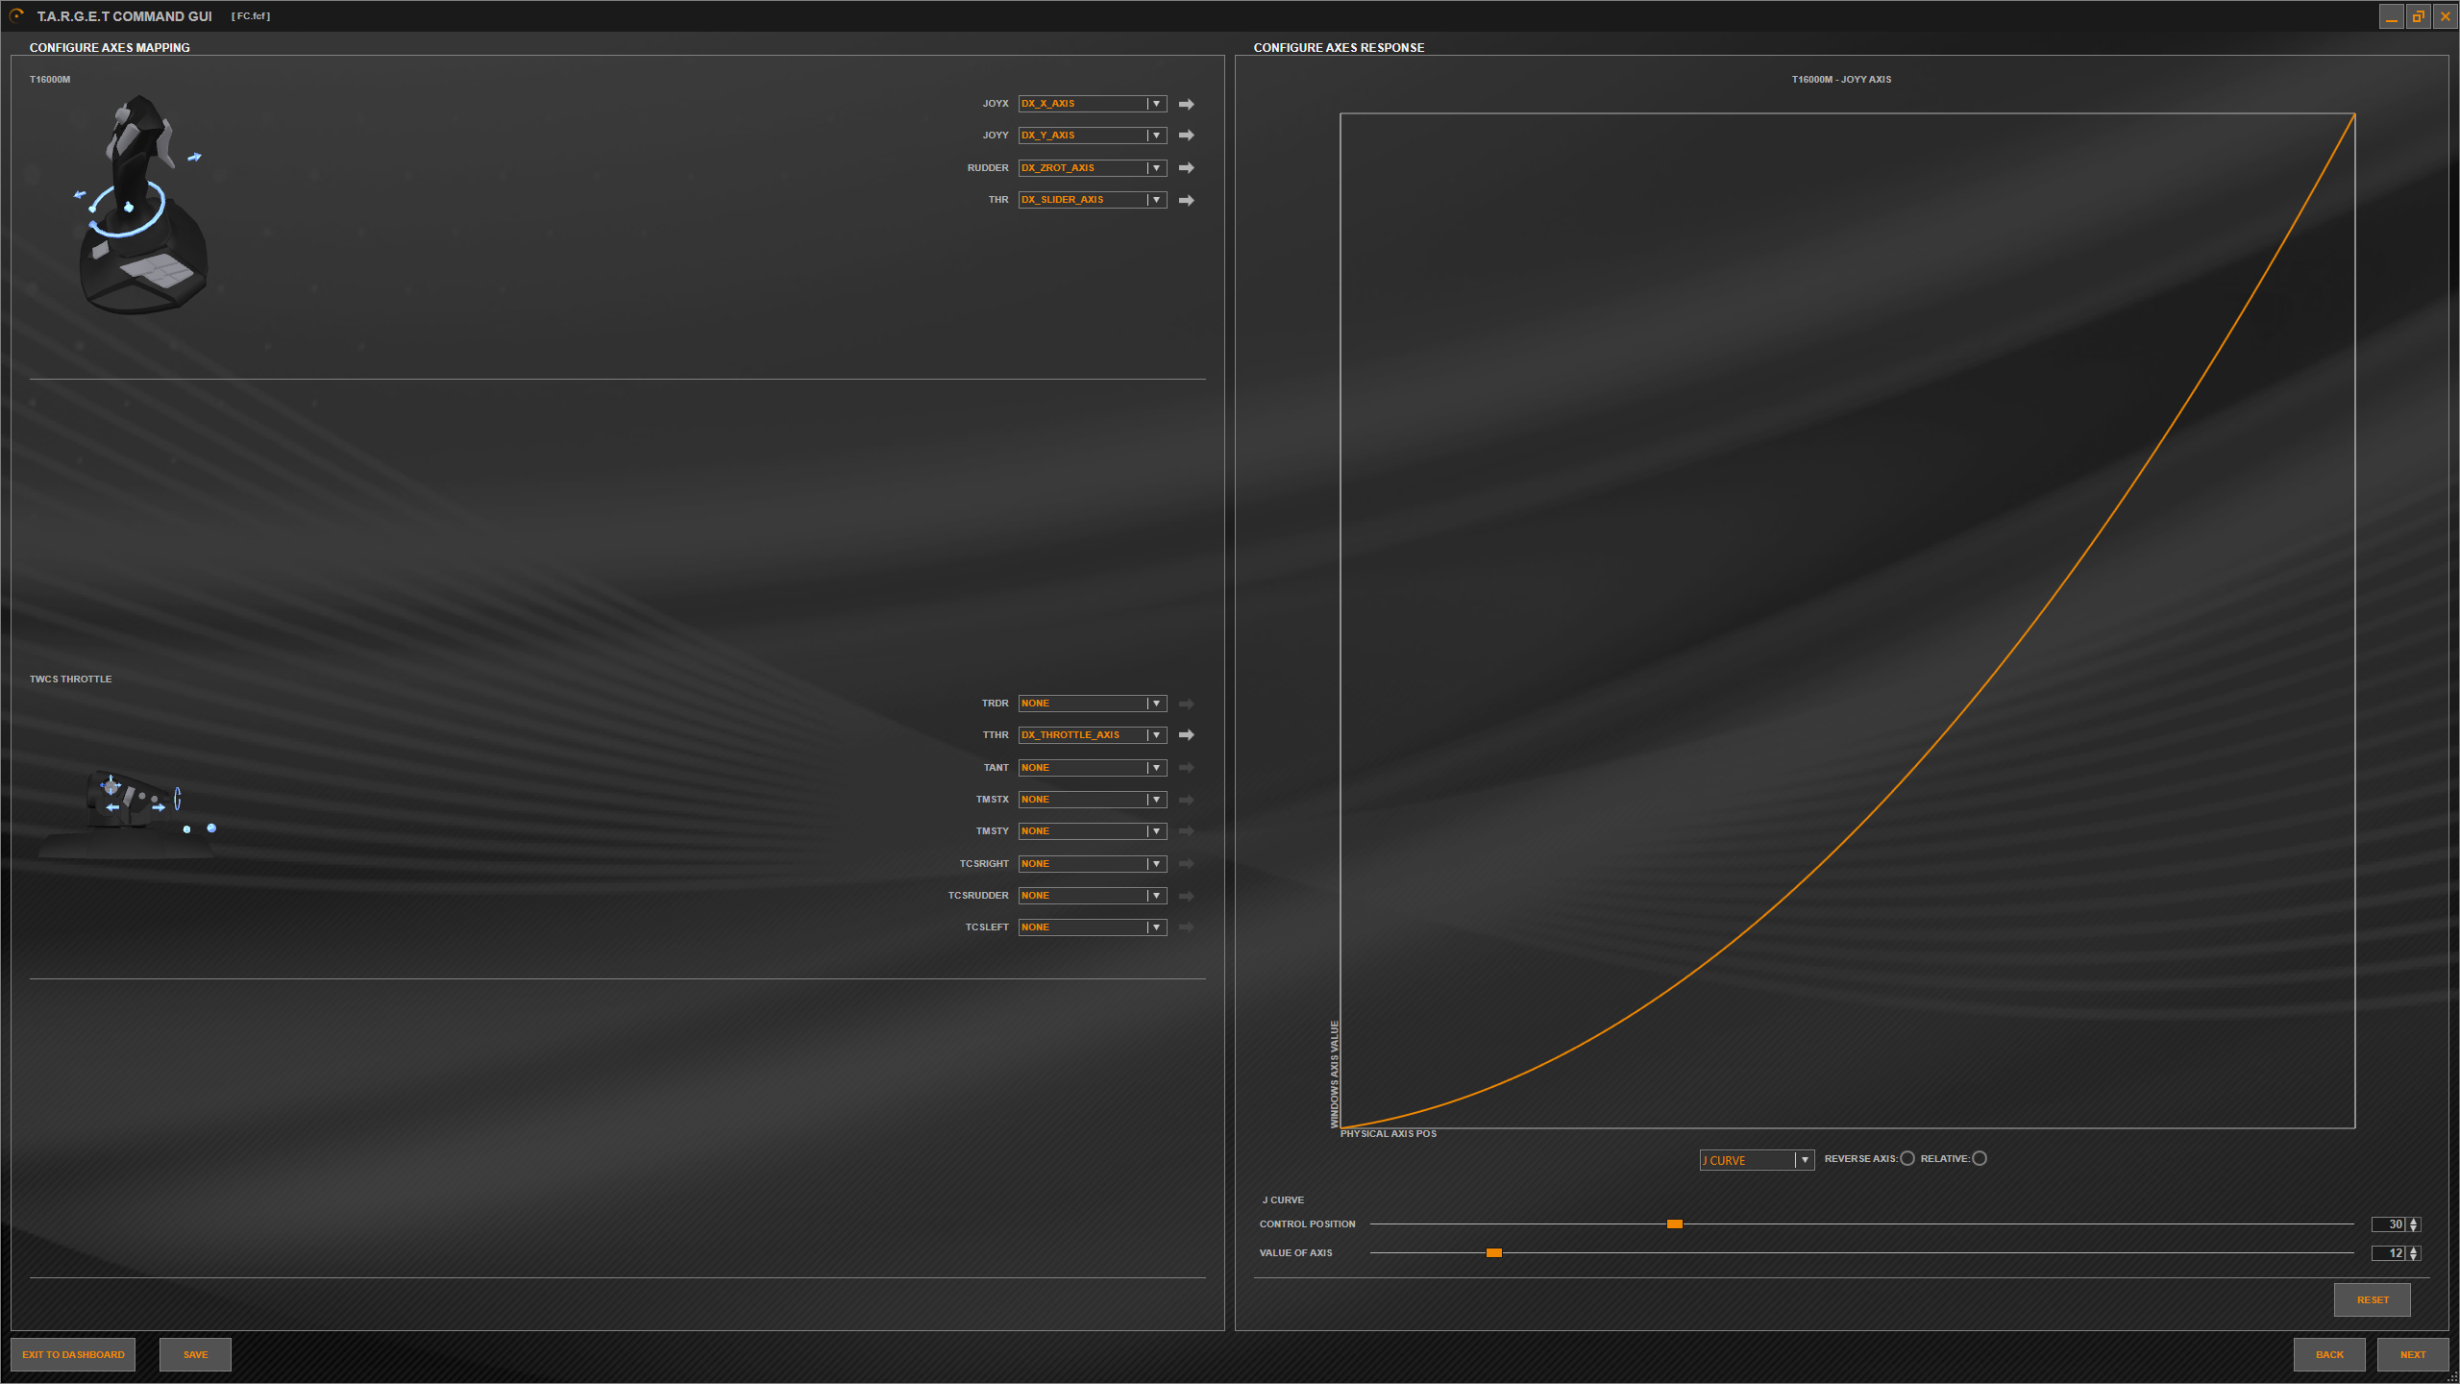2460x1384 pixels.
Task: Minimize the T.A.R.G.E.T window
Action: click(2392, 16)
